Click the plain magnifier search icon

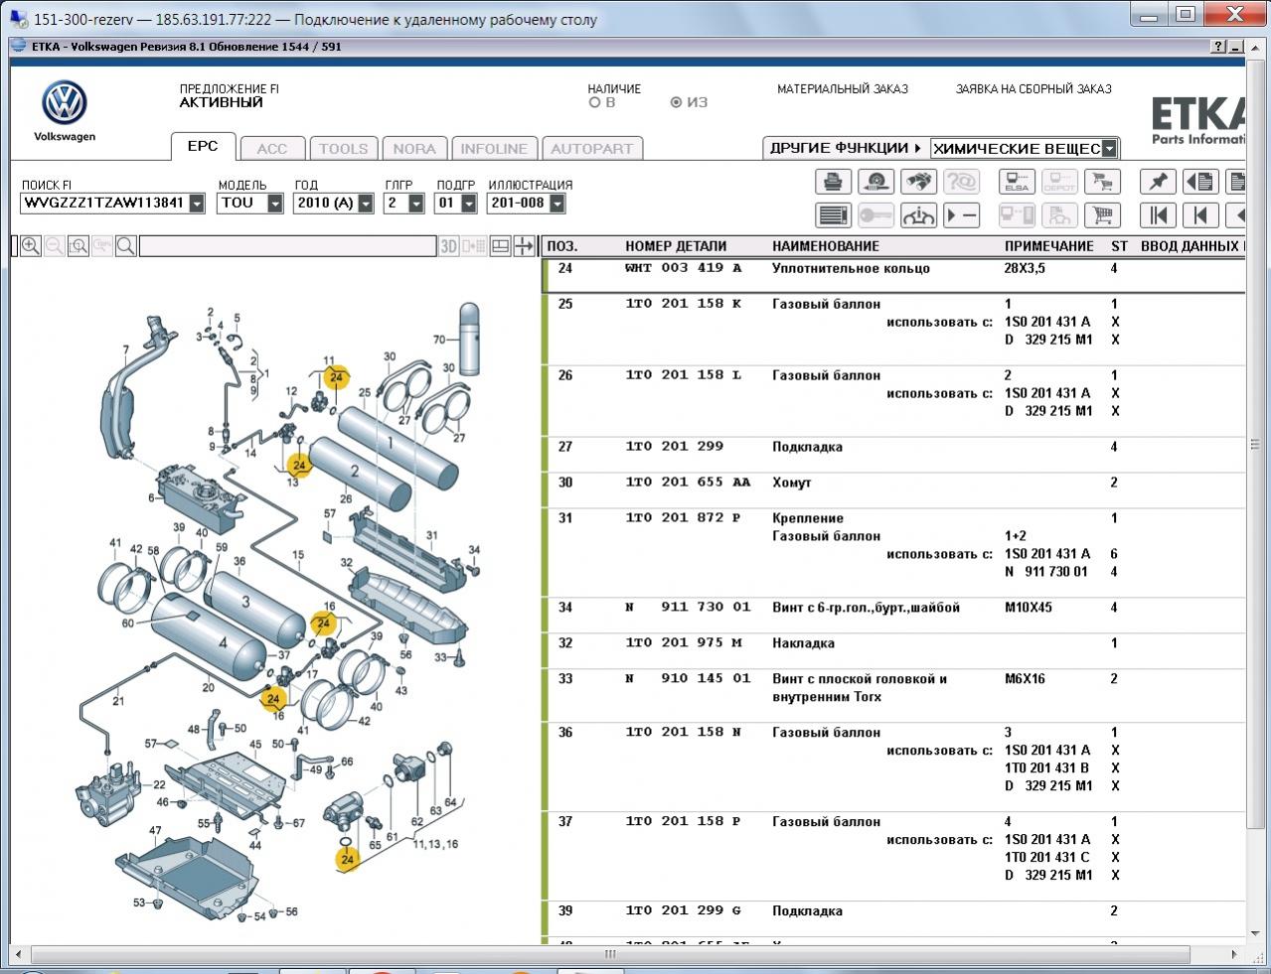[x=126, y=246]
